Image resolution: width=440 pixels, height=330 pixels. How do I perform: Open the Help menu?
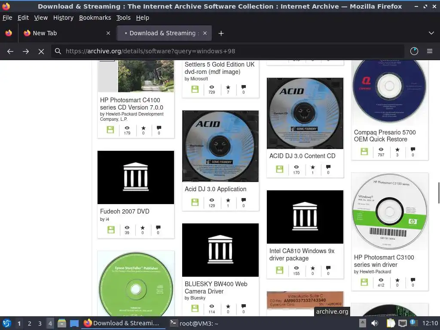pos(143,18)
